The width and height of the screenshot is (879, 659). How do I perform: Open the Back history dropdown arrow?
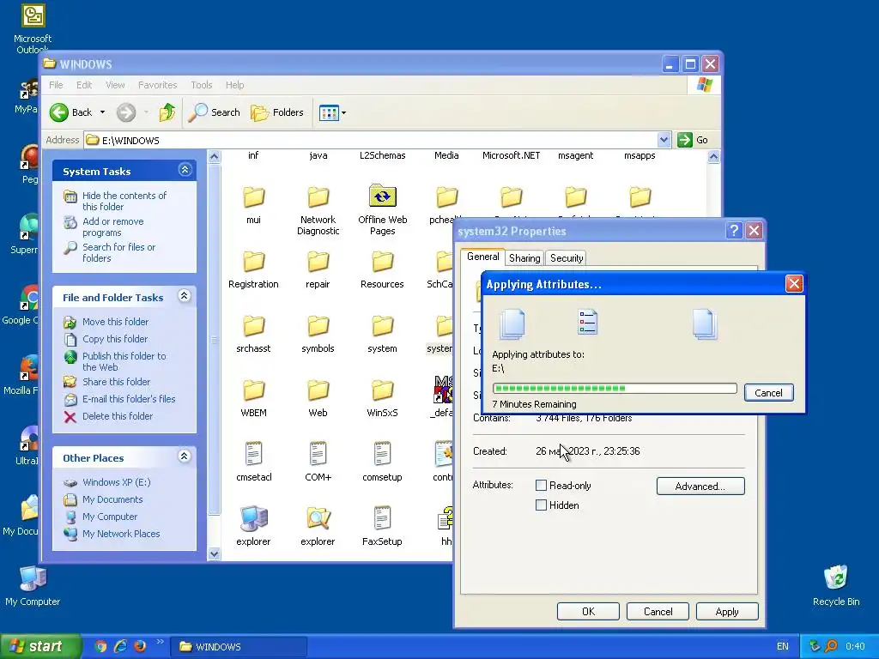point(103,112)
